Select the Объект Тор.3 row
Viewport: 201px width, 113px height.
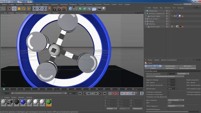(155, 27)
